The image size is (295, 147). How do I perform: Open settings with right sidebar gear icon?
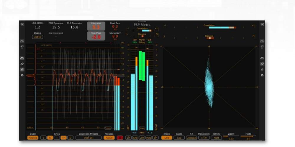click(262, 75)
